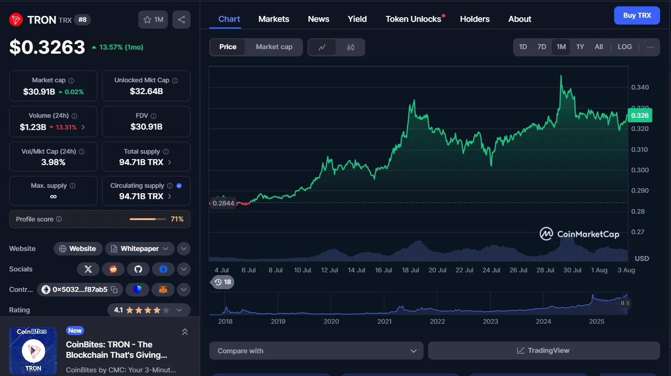This screenshot has width=671, height=376.
Task: Add TRX to watchlist with star button
Action: pos(153,20)
